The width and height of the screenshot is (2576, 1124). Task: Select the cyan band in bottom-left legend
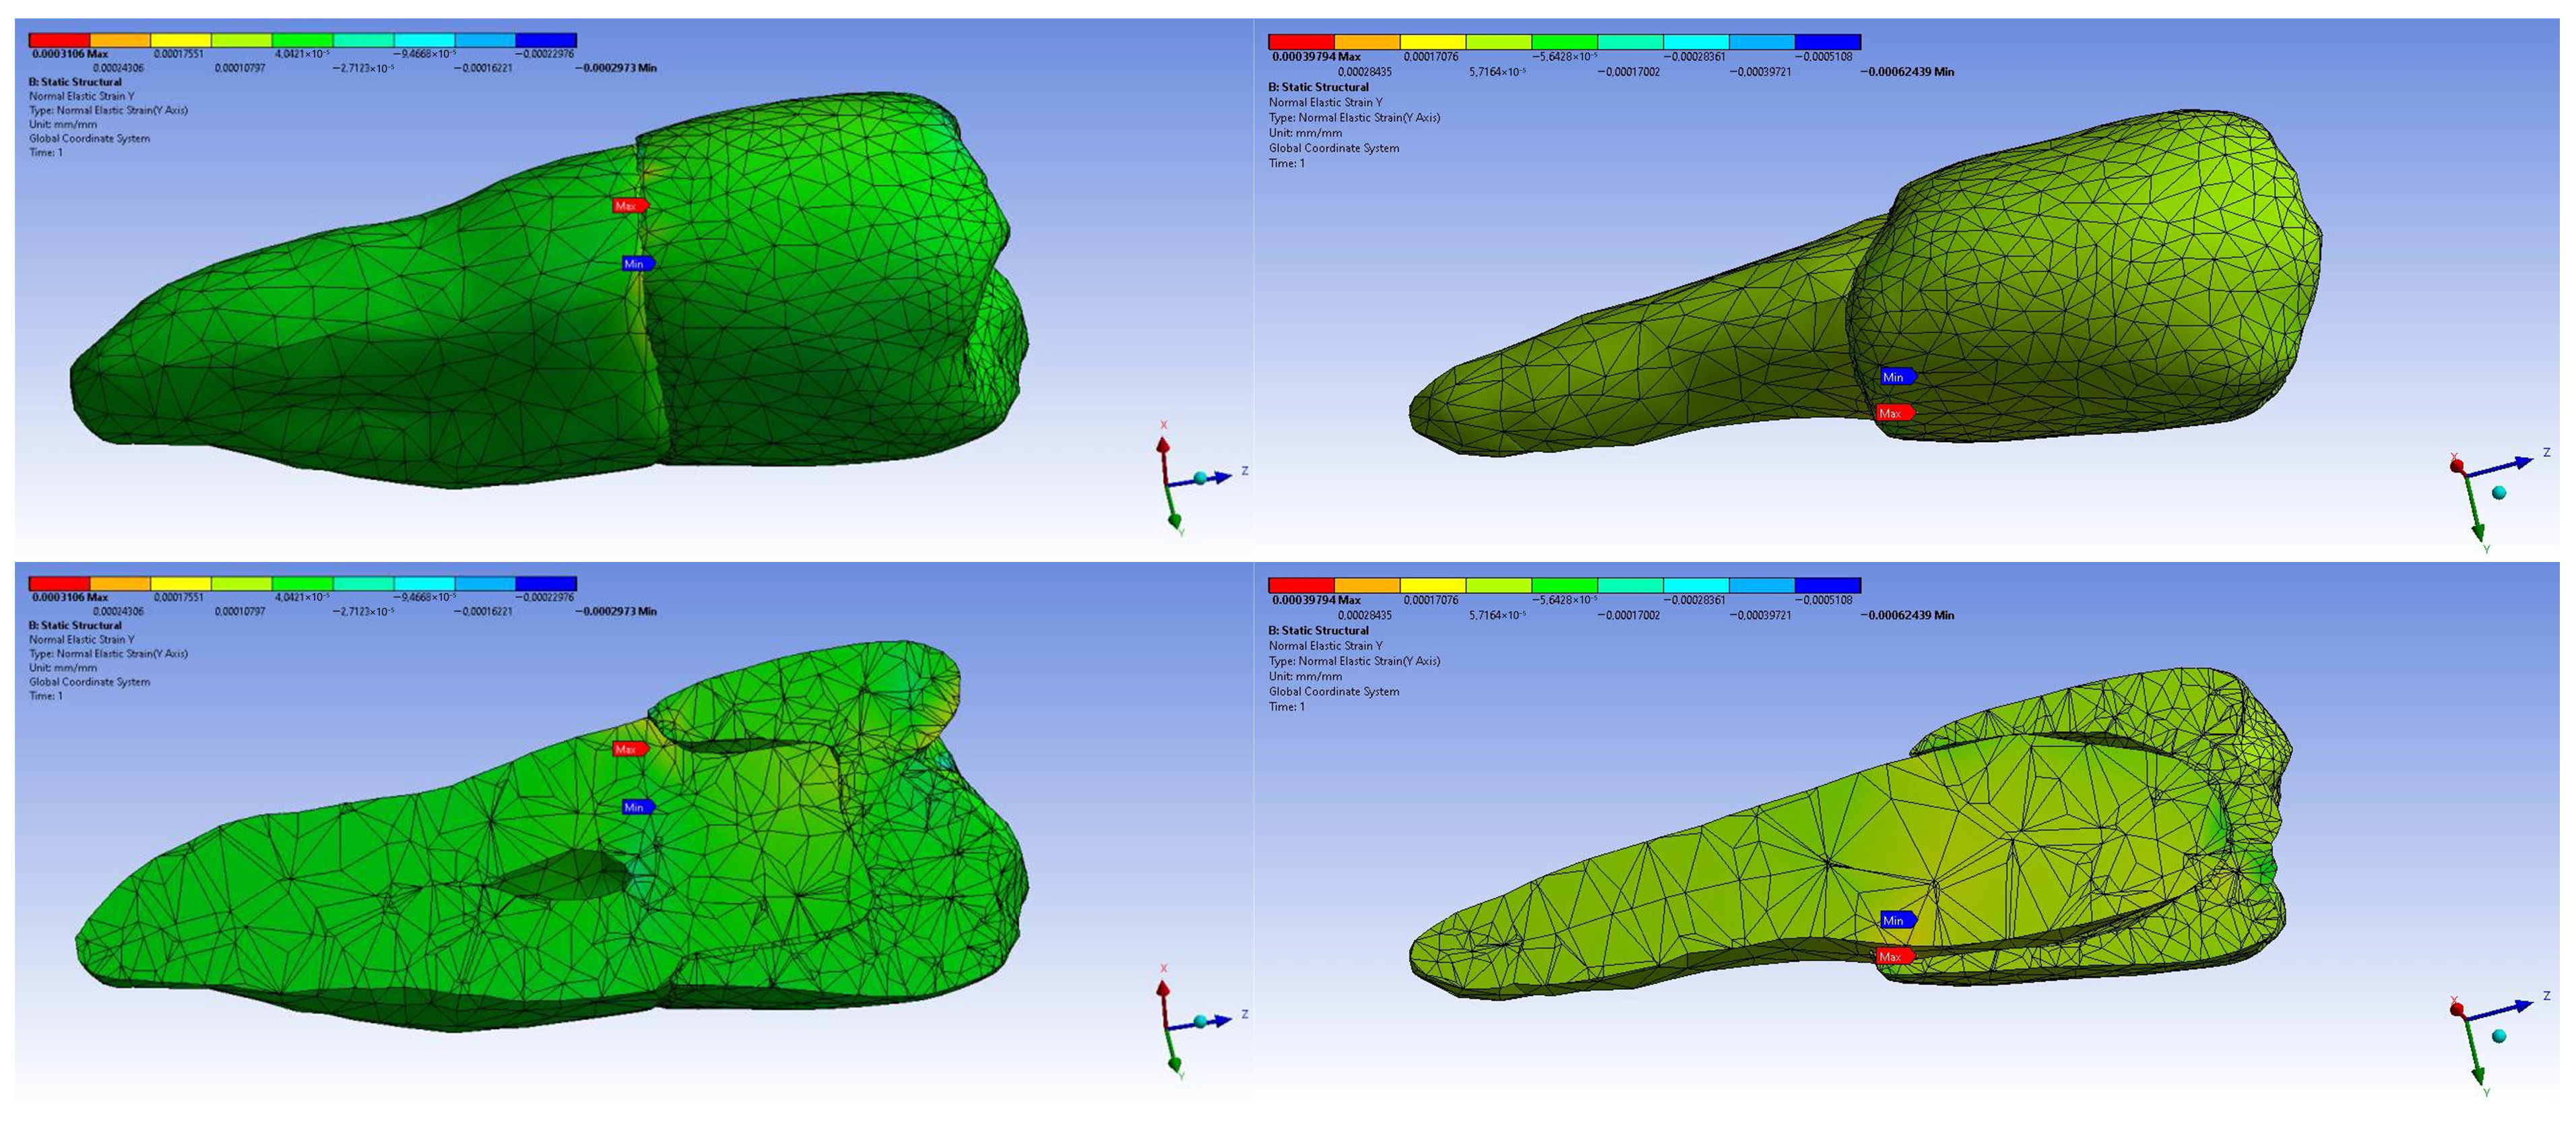point(424,583)
